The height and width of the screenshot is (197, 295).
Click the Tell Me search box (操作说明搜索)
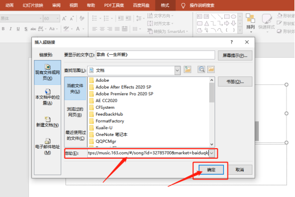202,5
